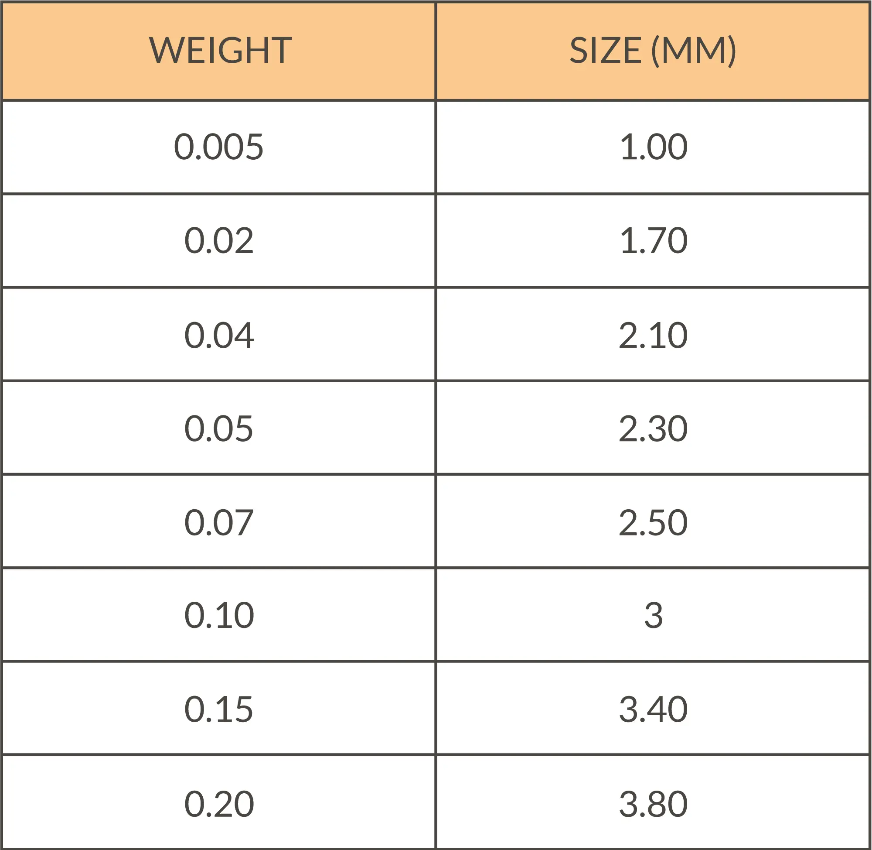The width and height of the screenshot is (872, 850).
Task: Select the 3.40 size cell
Action: click(653, 709)
